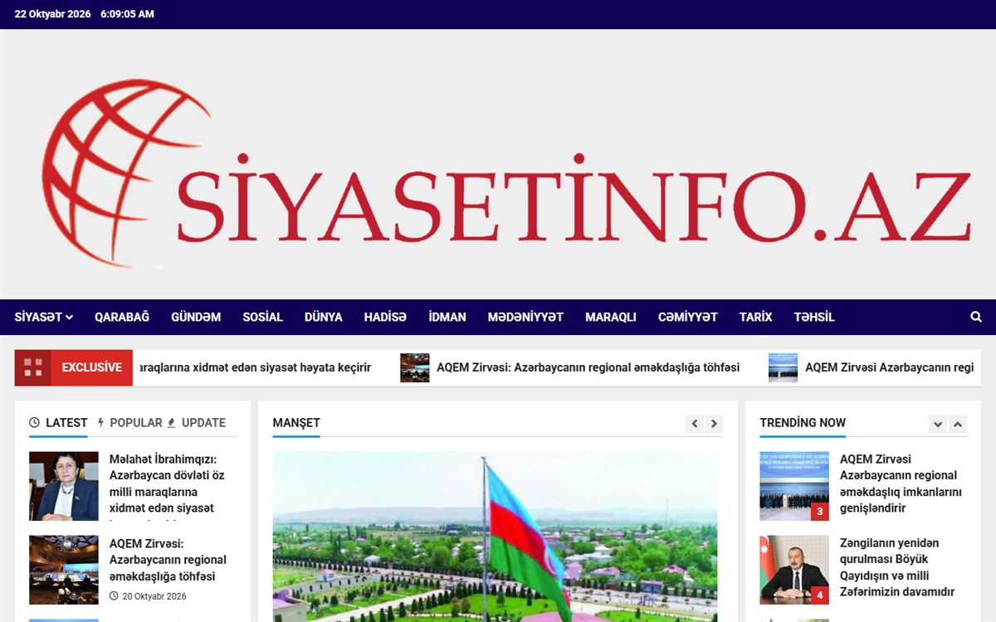The image size is (996, 622).
Task: Open the Sosial menu item
Action: (262, 317)
